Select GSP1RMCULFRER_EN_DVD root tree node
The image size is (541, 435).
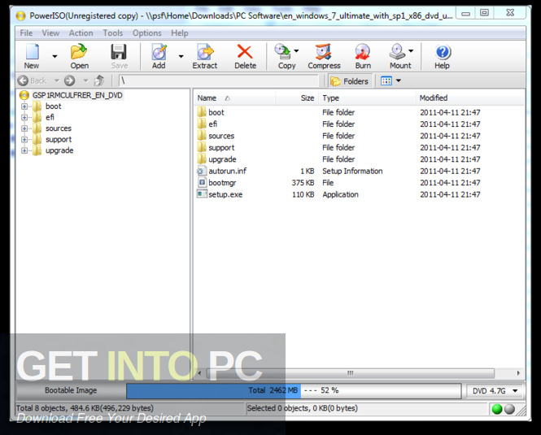coord(77,95)
